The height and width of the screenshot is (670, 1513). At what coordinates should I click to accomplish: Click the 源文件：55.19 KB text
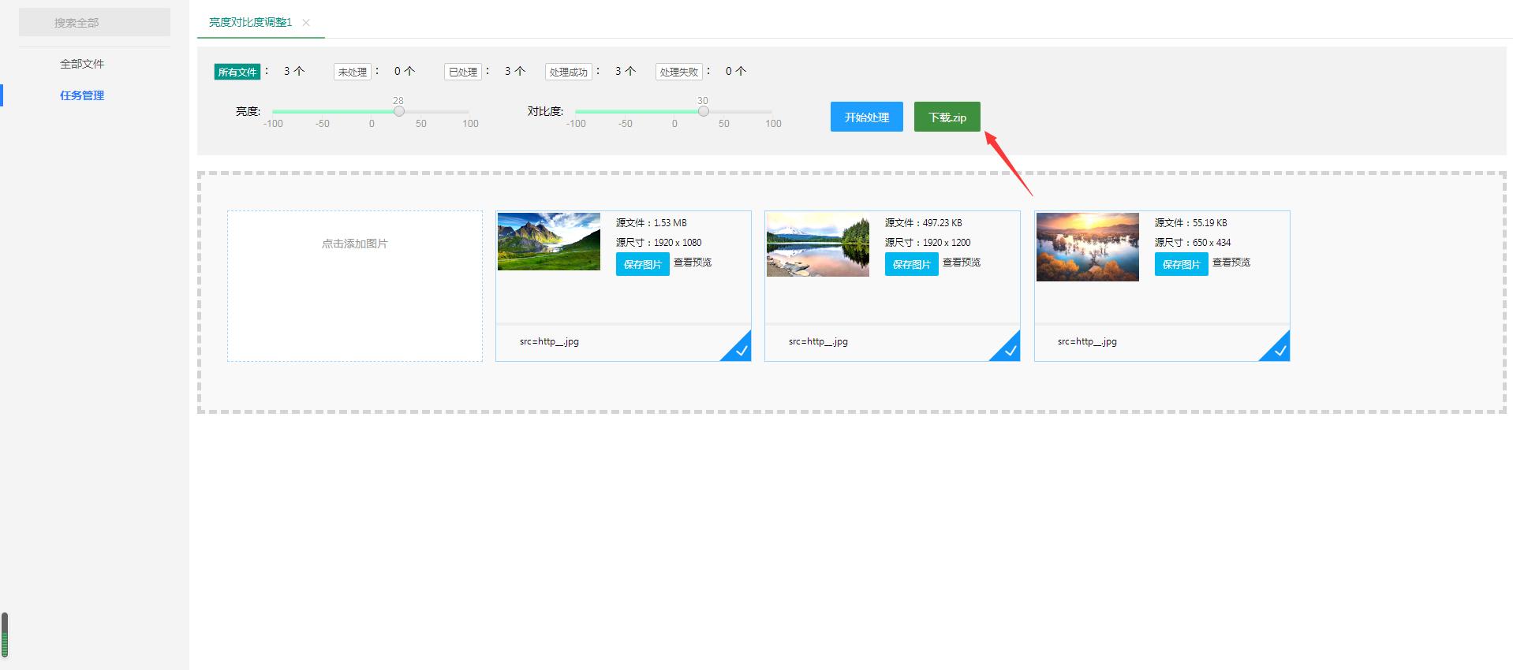pyautogui.click(x=1191, y=223)
